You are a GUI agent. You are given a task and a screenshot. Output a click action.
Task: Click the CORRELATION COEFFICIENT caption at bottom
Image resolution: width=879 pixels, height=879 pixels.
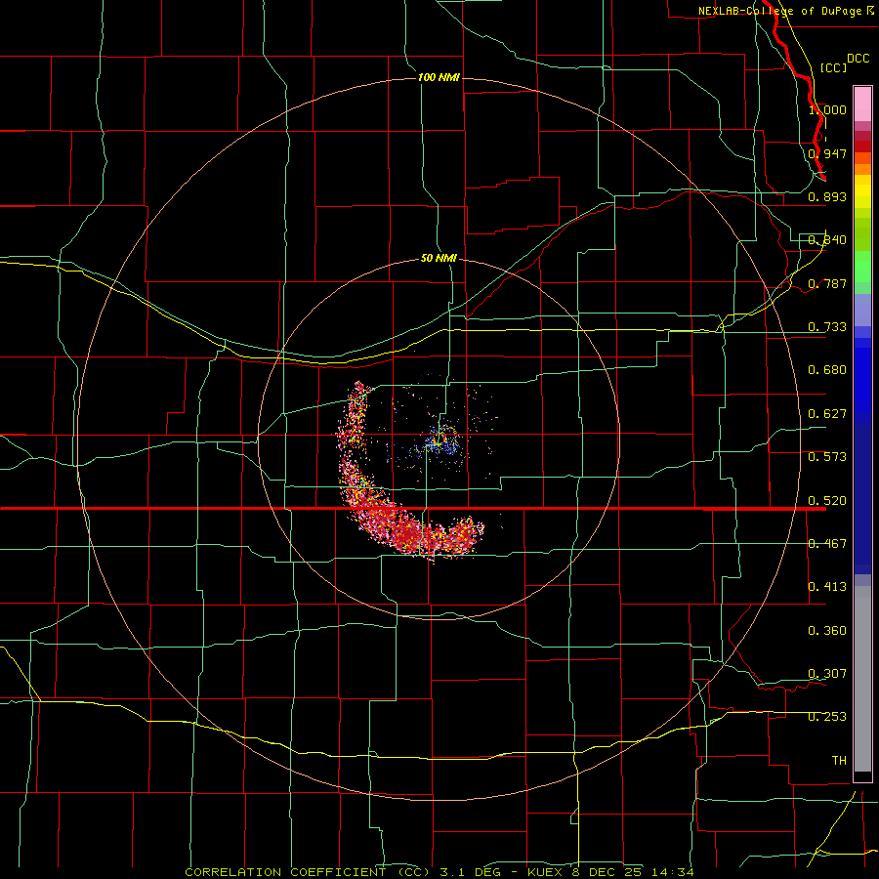click(x=439, y=872)
